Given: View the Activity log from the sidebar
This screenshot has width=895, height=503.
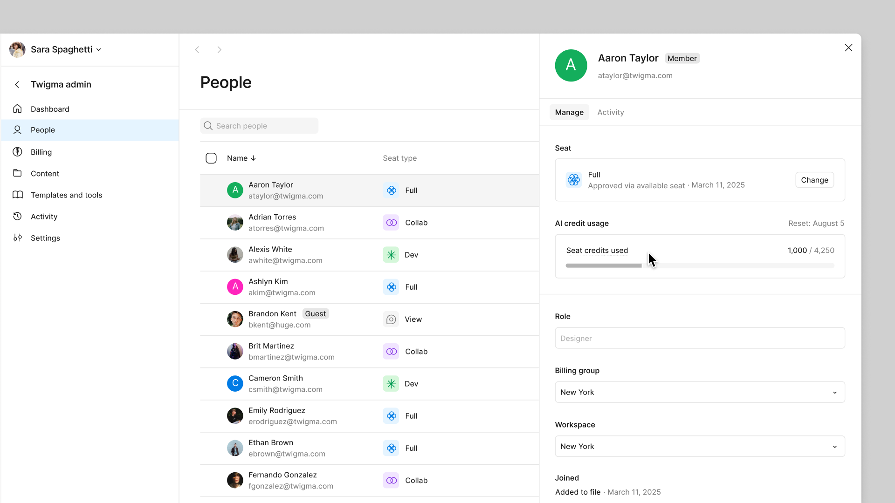Looking at the screenshot, I should pos(43,216).
